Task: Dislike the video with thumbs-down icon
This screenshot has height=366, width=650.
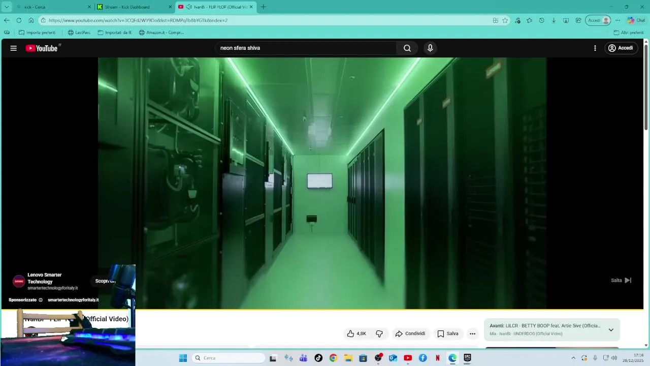Action: (379, 334)
